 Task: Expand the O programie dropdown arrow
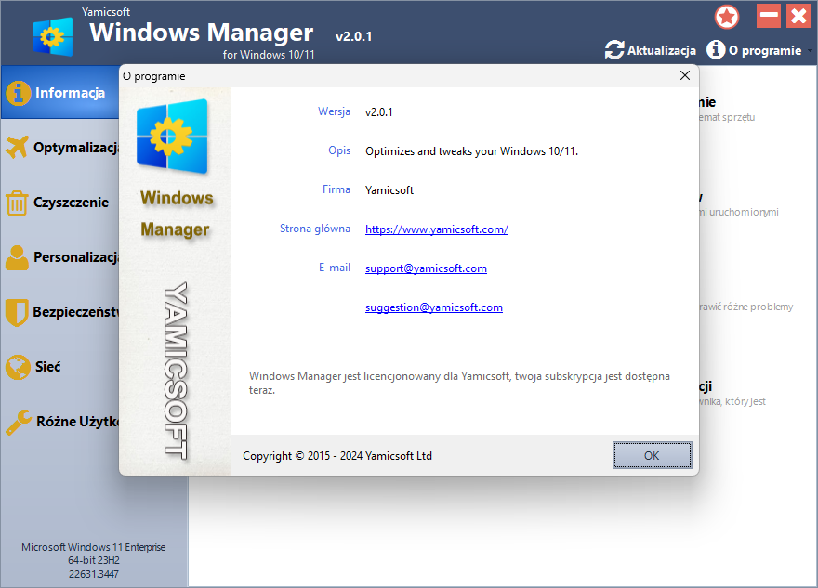click(811, 50)
